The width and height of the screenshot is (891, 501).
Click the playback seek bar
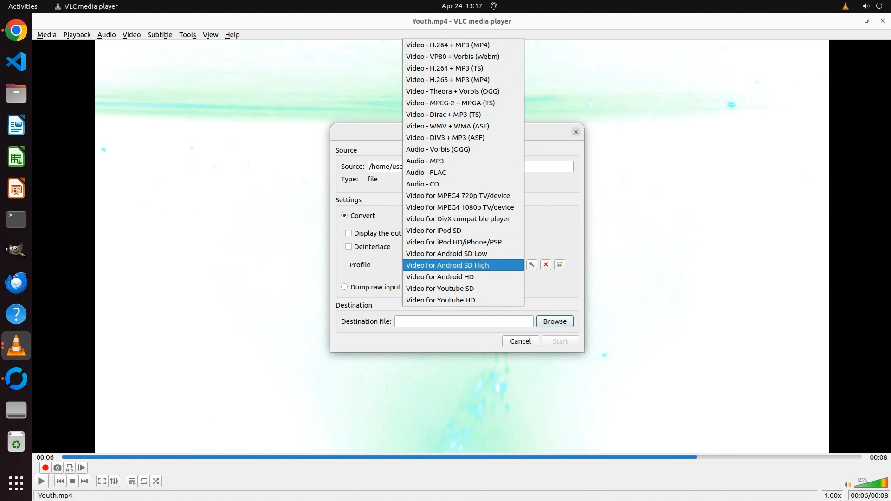point(461,457)
